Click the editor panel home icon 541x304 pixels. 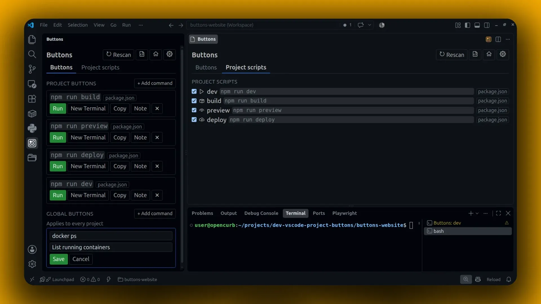(489, 54)
